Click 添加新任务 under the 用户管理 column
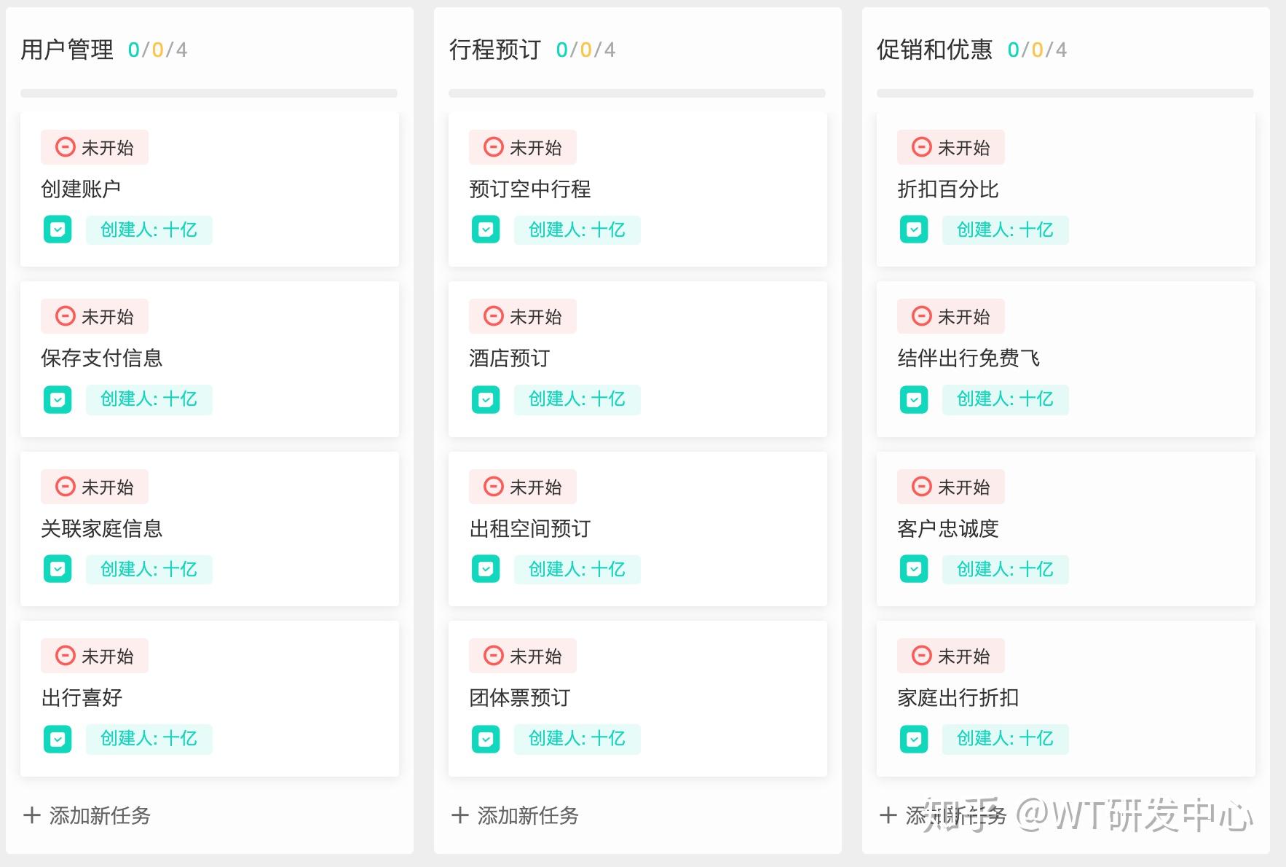 pos(87,816)
